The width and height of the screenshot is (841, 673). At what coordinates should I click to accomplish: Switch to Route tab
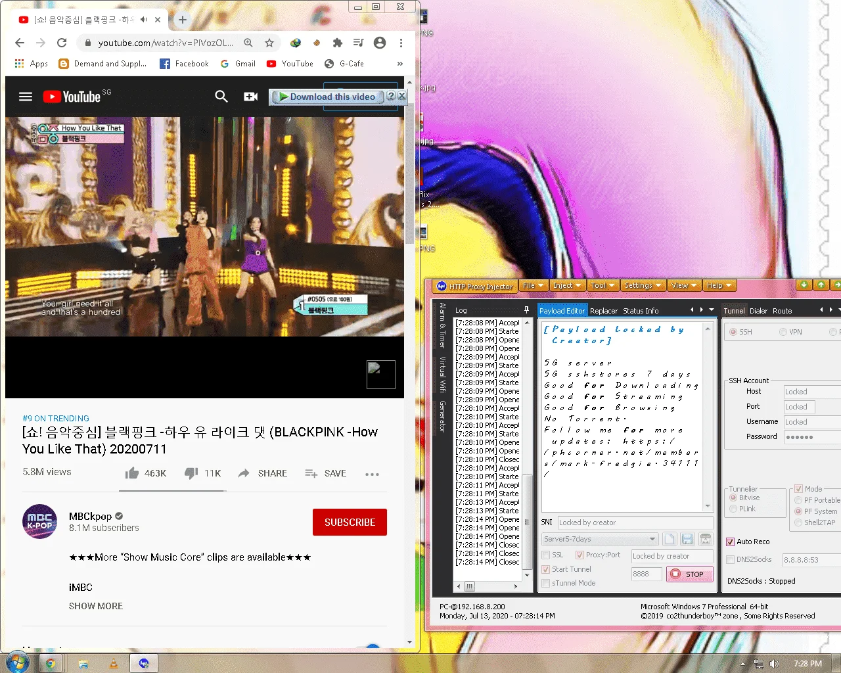pos(782,311)
